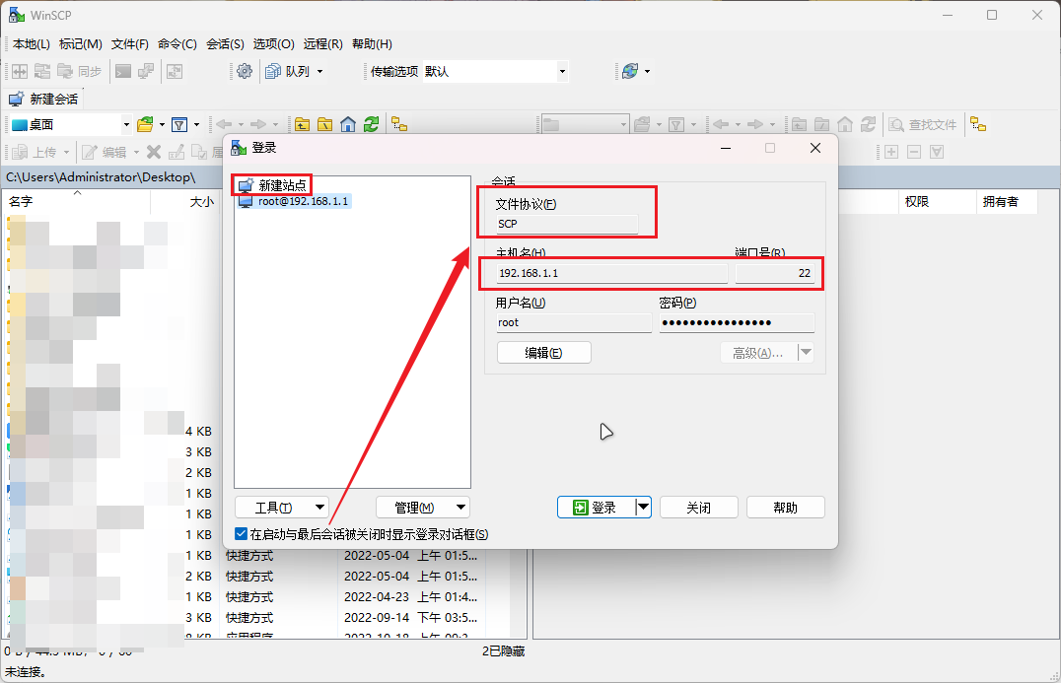Click the remote root directory icon
This screenshot has height=683, width=1061.
821,124
